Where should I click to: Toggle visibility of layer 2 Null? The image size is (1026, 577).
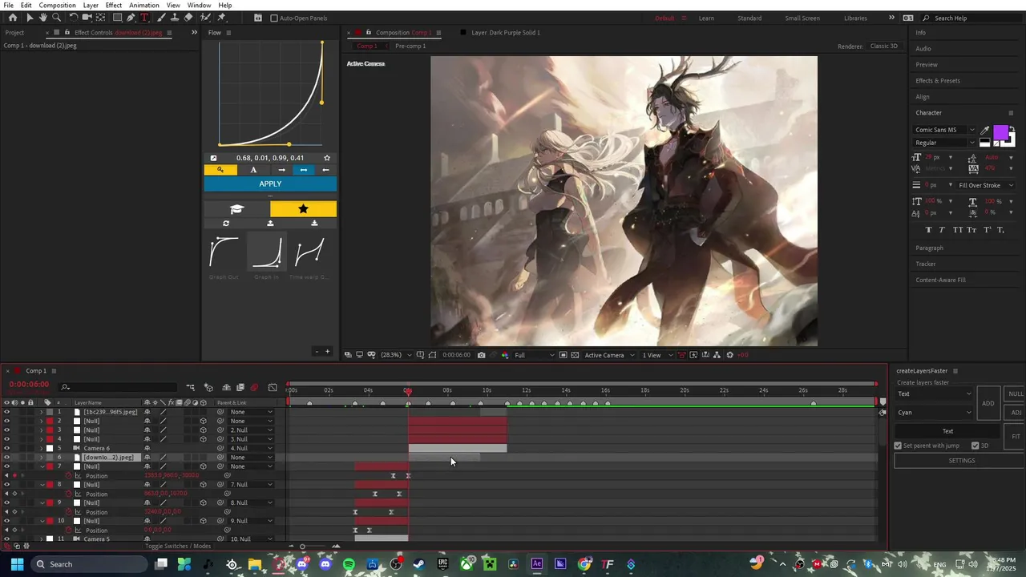[x=7, y=421]
